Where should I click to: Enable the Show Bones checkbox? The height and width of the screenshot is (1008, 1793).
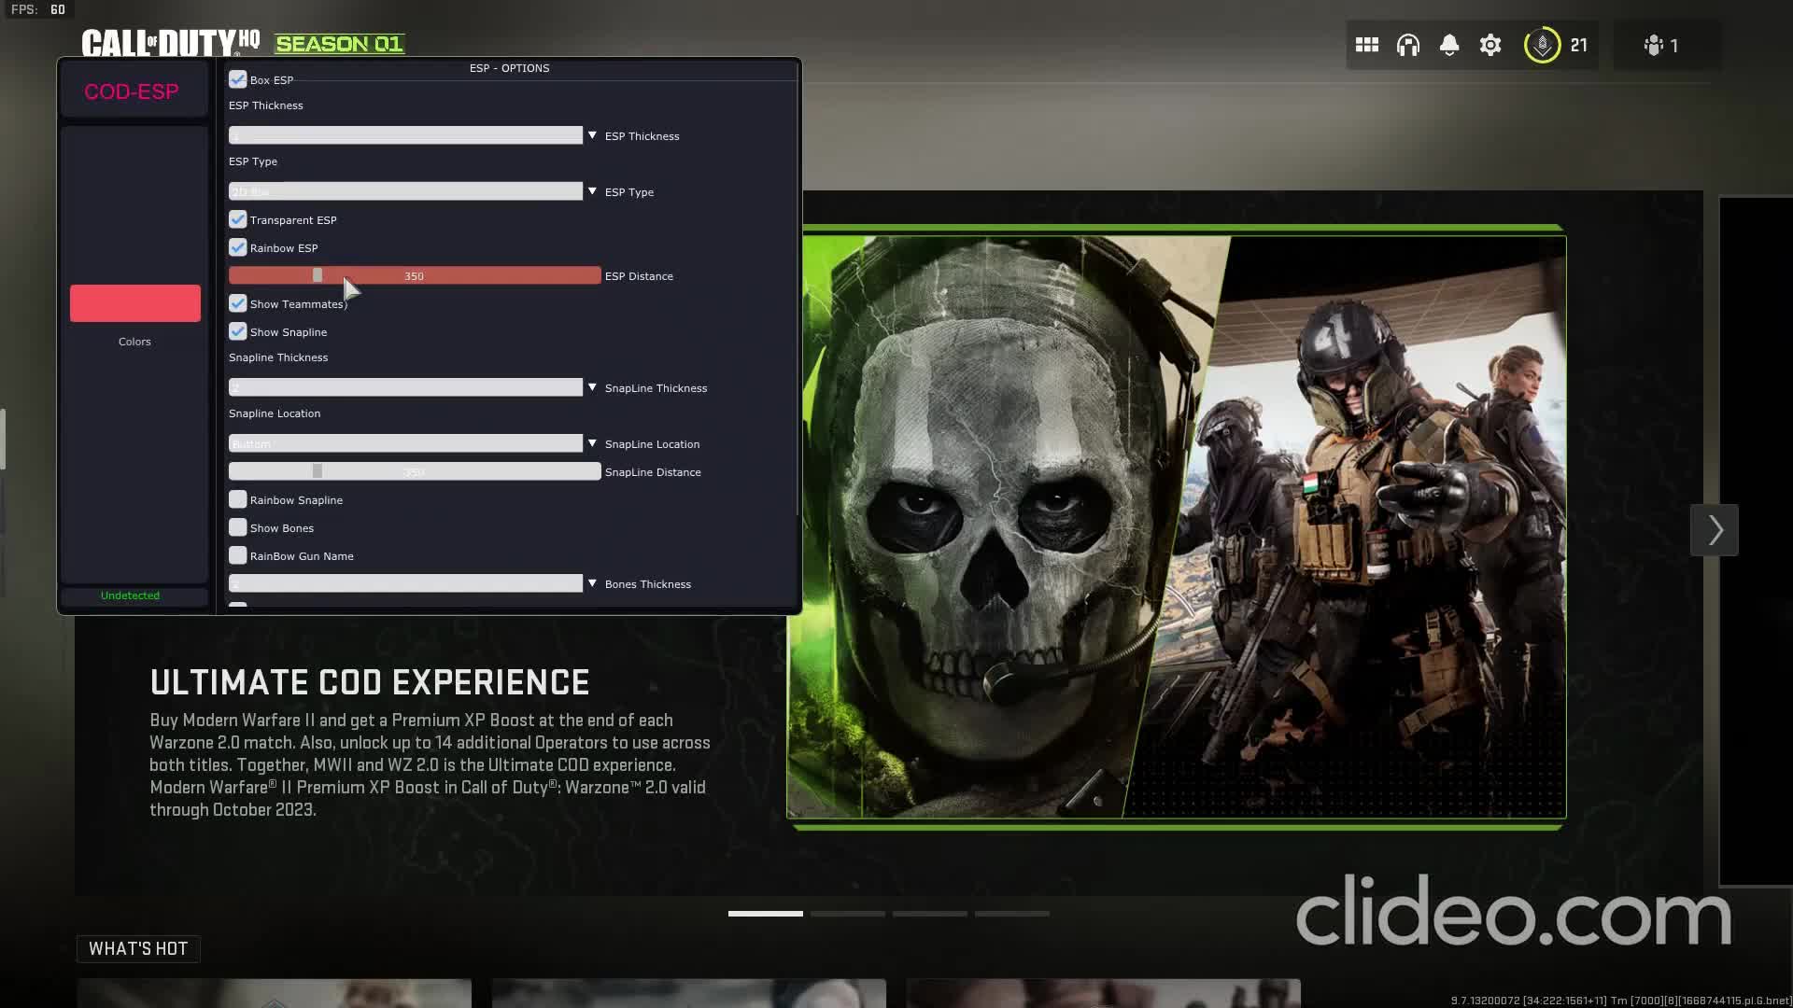click(238, 527)
